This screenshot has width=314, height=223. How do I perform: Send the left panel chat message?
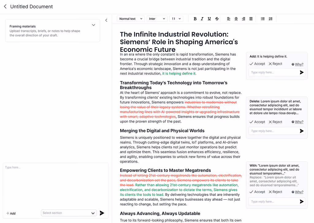(x=102, y=213)
